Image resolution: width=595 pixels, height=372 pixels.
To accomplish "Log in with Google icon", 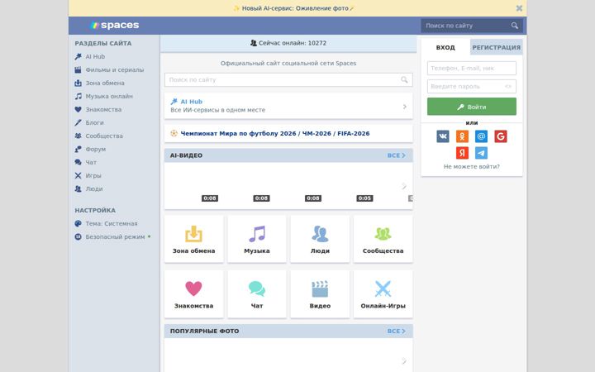I will point(501,136).
